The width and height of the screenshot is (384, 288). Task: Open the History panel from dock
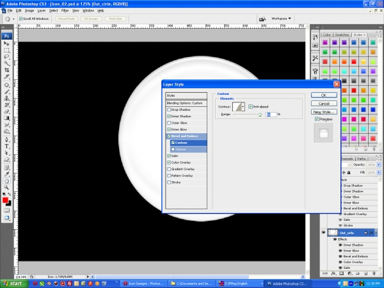[x=315, y=37]
